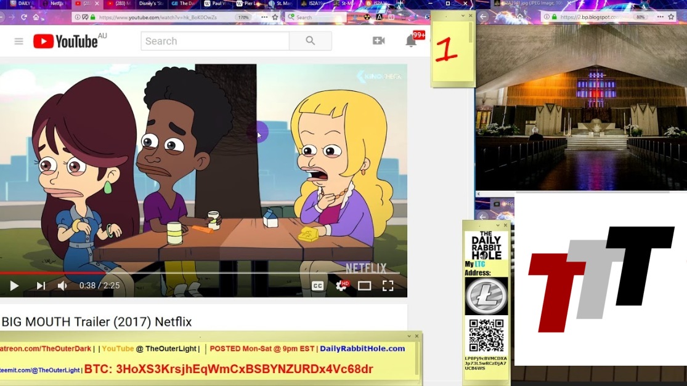Viewport: 687px width, 386px height.
Task: Click the YouTube search magnifier button
Action: point(311,41)
